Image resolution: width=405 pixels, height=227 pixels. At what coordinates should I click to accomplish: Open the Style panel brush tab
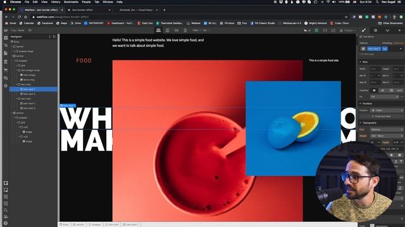(364, 30)
